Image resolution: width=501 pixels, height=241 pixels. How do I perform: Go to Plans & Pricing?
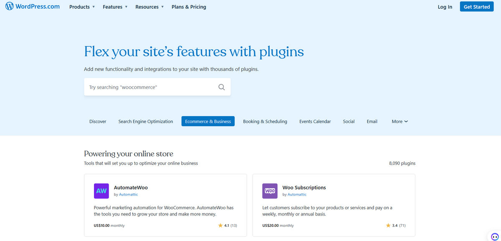[x=189, y=7]
